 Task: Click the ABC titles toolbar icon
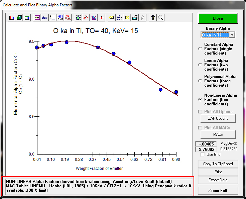(x=45, y=18)
